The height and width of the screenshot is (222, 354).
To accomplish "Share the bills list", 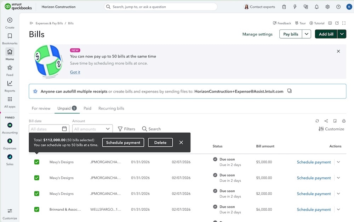I will coord(326,121).
